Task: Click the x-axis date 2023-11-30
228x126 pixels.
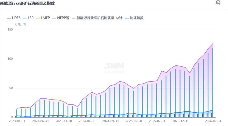Action: (x=64, y=121)
